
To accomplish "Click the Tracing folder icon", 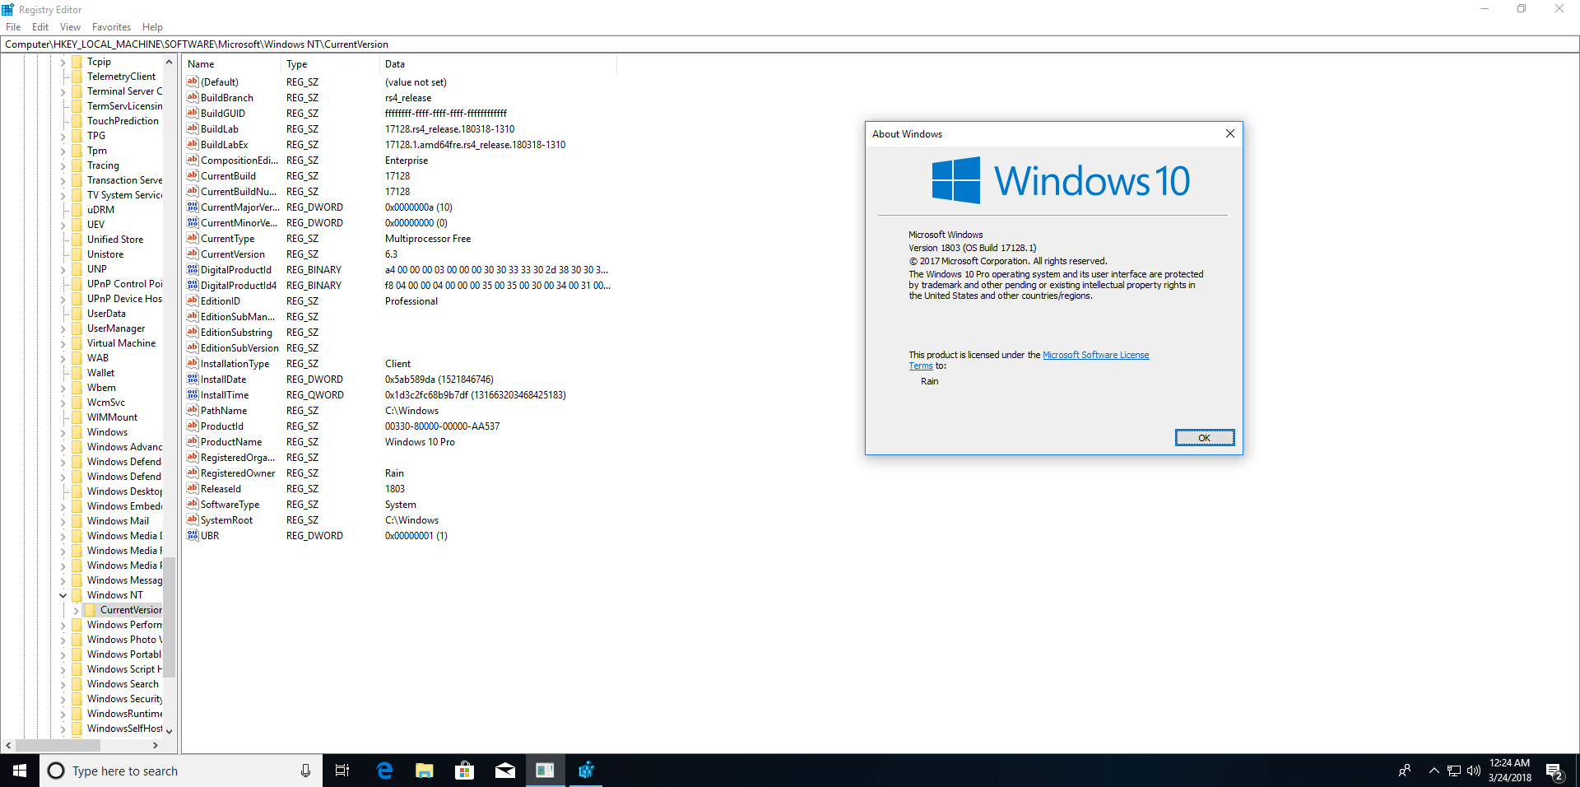I will 77,165.
